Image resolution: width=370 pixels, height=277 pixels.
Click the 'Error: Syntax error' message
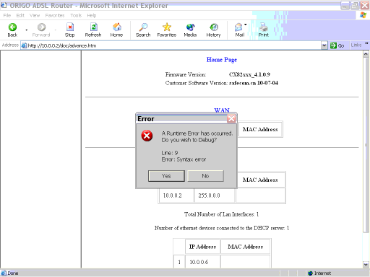coord(184,159)
